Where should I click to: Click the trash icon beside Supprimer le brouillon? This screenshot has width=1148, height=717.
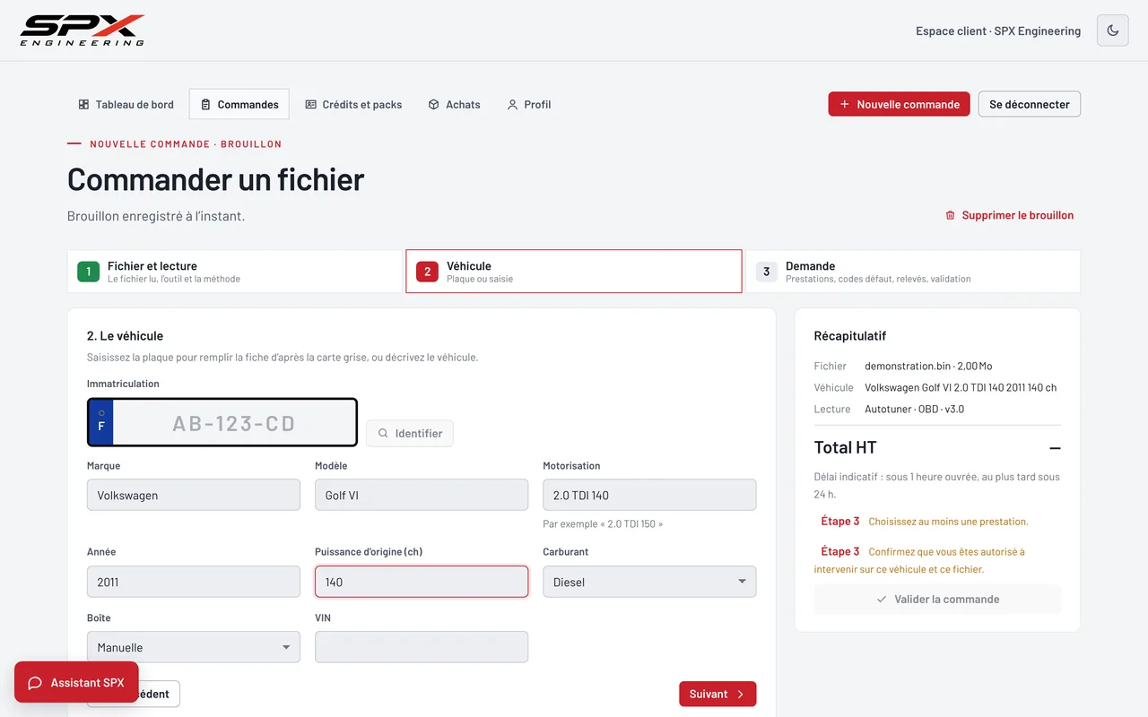pyautogui.click(x=950, y=215)
